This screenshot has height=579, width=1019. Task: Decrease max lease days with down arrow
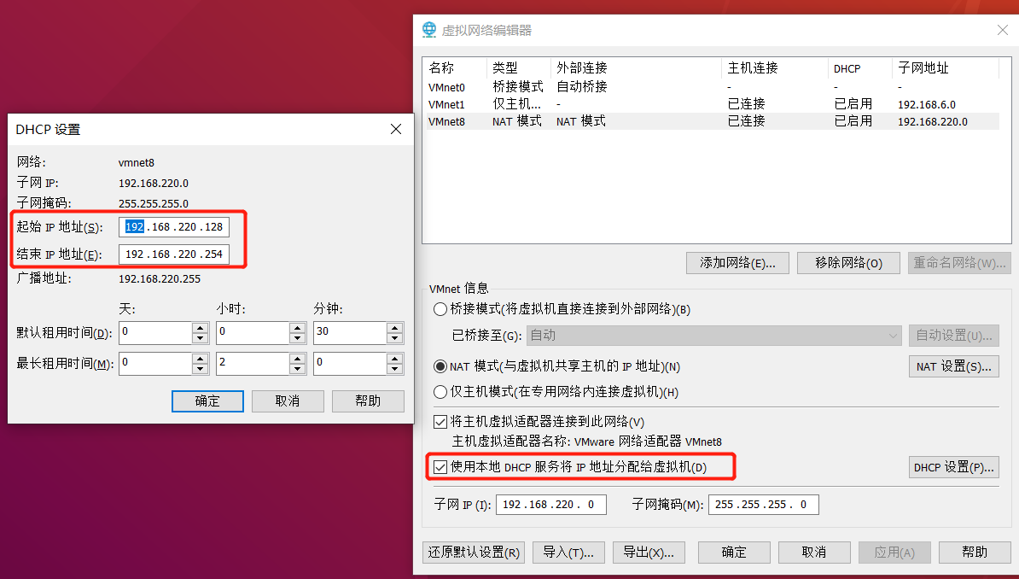pyautogui.click(x=201, y=369)
